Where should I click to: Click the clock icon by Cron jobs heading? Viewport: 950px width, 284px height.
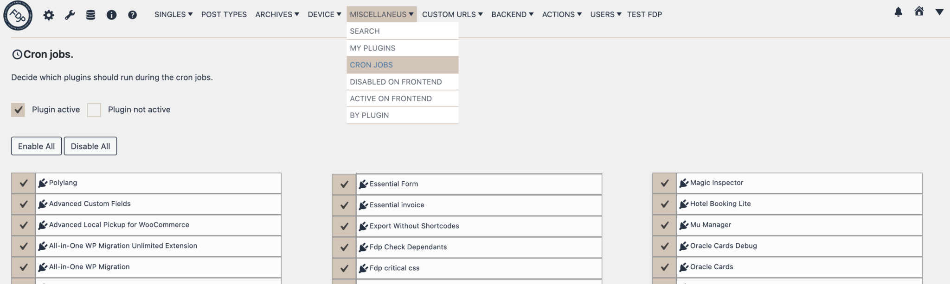(x=17, y=55)
